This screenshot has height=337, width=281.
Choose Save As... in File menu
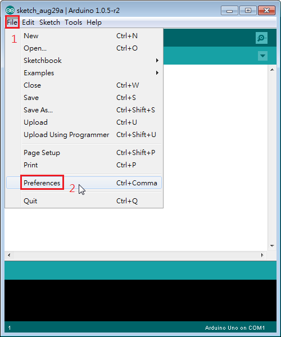click(84, 110)
